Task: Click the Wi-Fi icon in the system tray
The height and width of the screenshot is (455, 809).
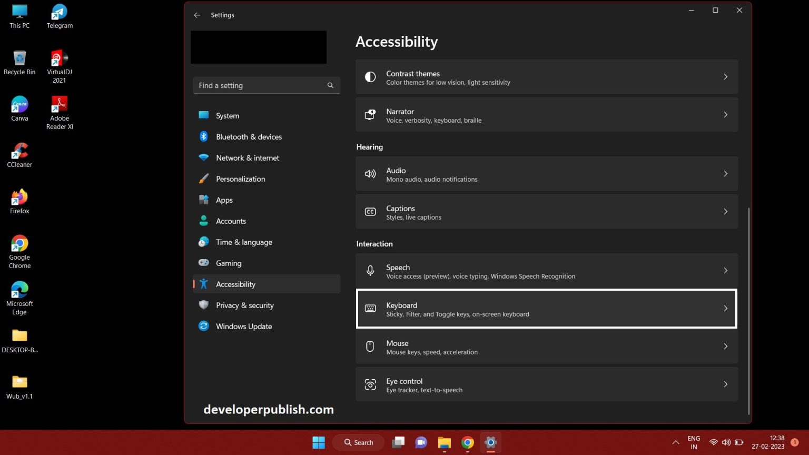Action: click(714, 442)
